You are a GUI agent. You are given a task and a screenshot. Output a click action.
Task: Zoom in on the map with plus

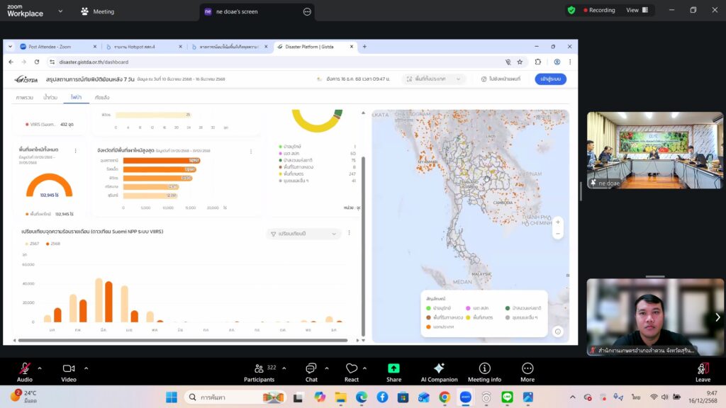pos(558,222)
